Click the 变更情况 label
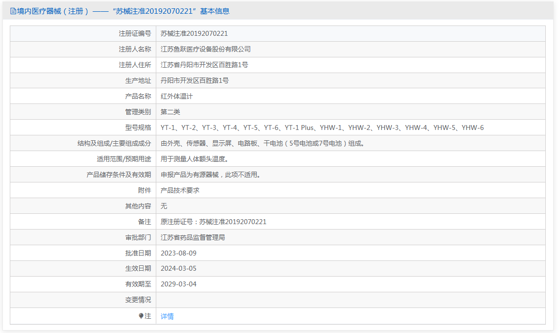The image size is (560, 333). pyautogui.click(x=138, y=300)
